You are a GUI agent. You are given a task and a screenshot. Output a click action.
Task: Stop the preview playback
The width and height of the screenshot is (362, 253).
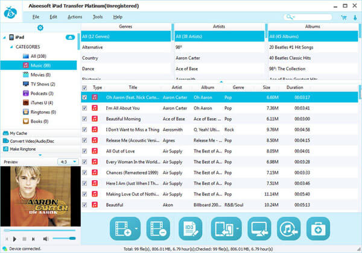tap(24, 239)
